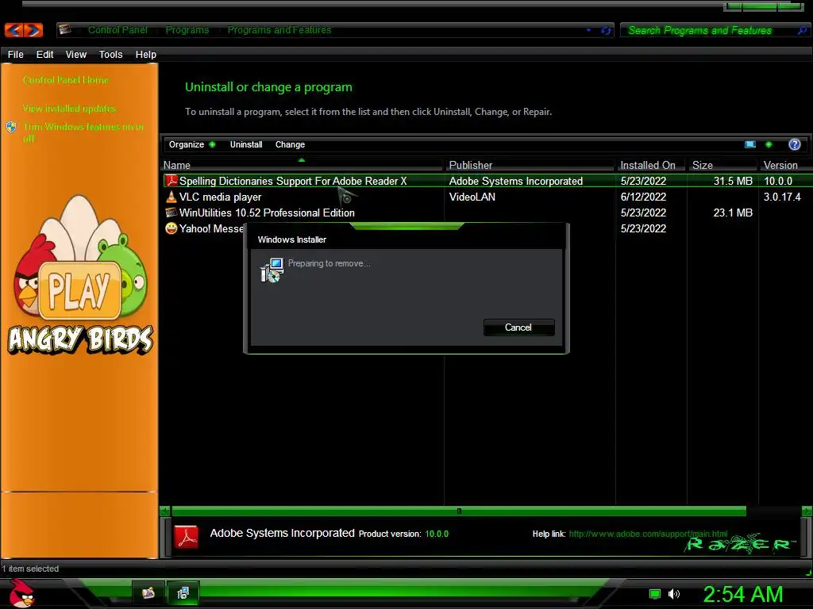Open View installed updates link
Image resolution: width=813 pixels, height=609 pixels.
pos(70,108)
